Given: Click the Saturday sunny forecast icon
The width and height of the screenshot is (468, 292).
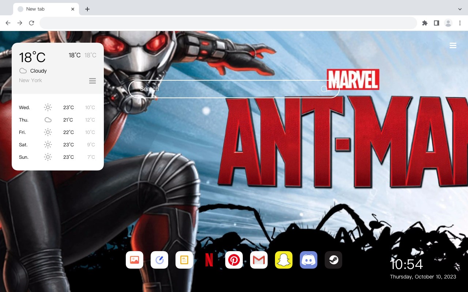Looking at the screenshot, I should click(x=48, y=145).
